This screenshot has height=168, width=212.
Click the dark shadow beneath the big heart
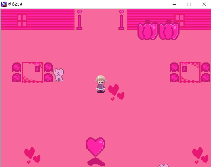click(x=96, y=162)
